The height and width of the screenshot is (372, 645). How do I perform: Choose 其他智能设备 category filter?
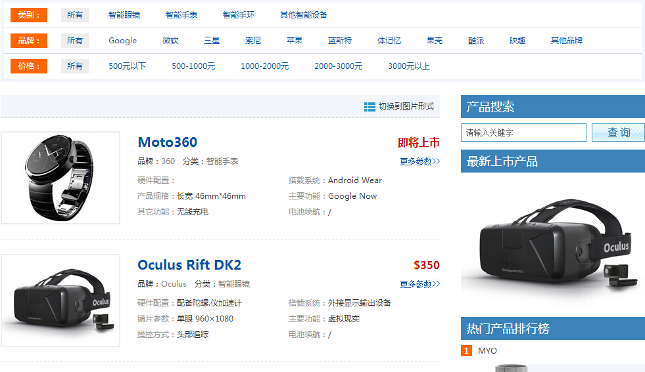tap(304, 15)
